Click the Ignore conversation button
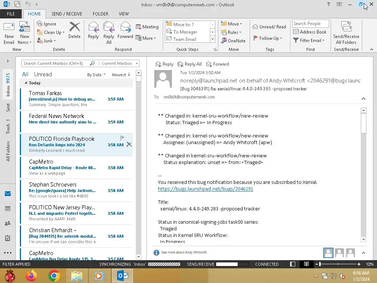Viewport: 377px width, 283px height. 47,24
